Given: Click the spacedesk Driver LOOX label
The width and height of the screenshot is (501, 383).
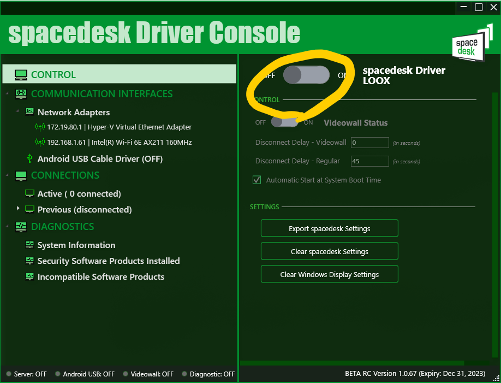Looking at the screenshot, I should tap(404, 75).
